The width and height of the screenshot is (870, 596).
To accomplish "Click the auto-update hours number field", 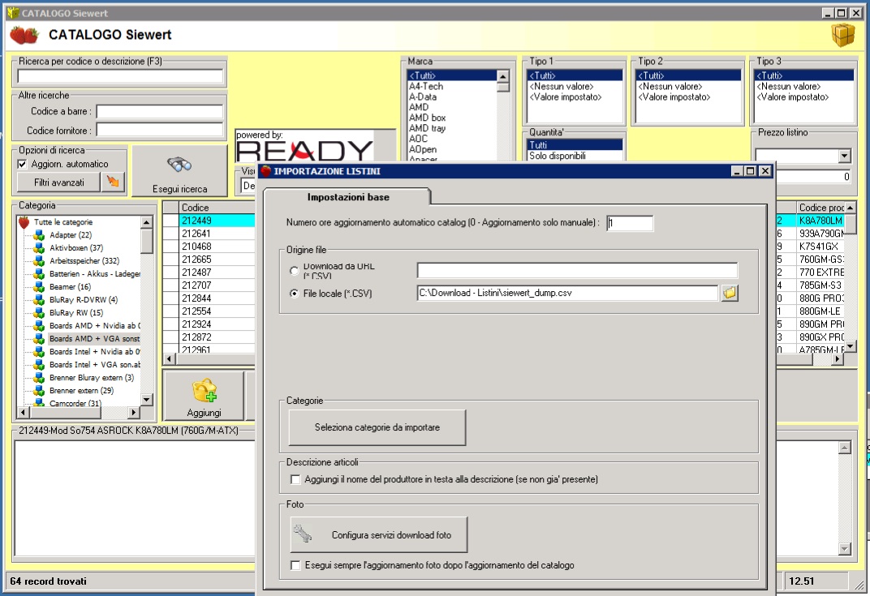I will (x=630, y=223).
